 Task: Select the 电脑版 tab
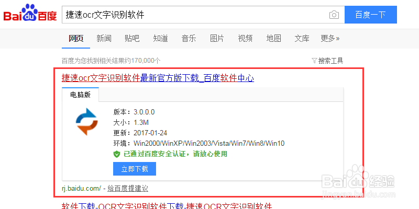coord(81,95)
